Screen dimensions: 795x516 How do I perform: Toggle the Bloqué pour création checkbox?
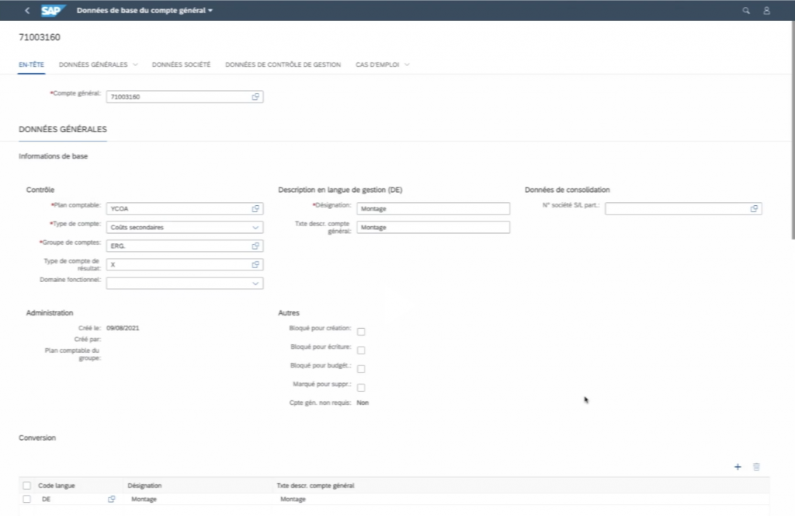pos(361,332)
